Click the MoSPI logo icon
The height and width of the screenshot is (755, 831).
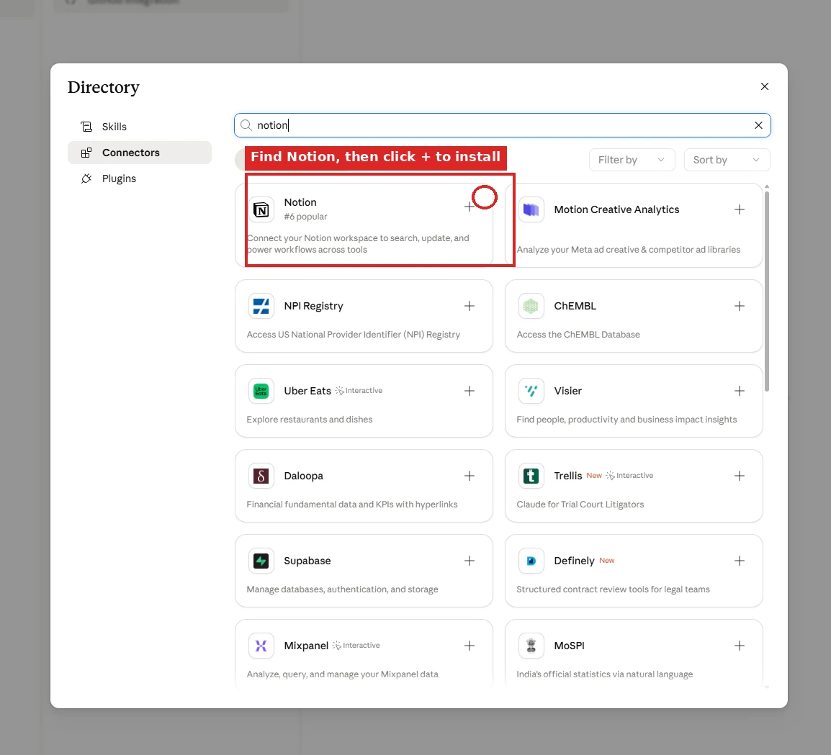pos(531,646)
